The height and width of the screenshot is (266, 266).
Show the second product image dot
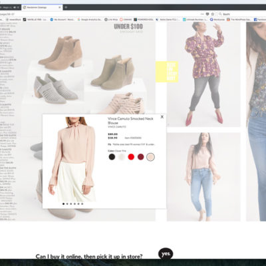[x=67, y=203]
